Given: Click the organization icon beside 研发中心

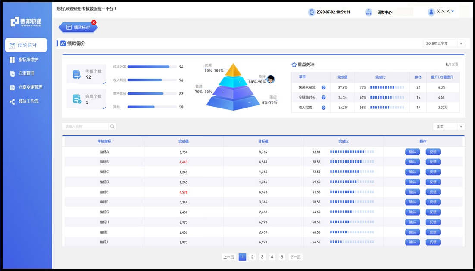Looking at the screenshot, I should click(369, 12).
